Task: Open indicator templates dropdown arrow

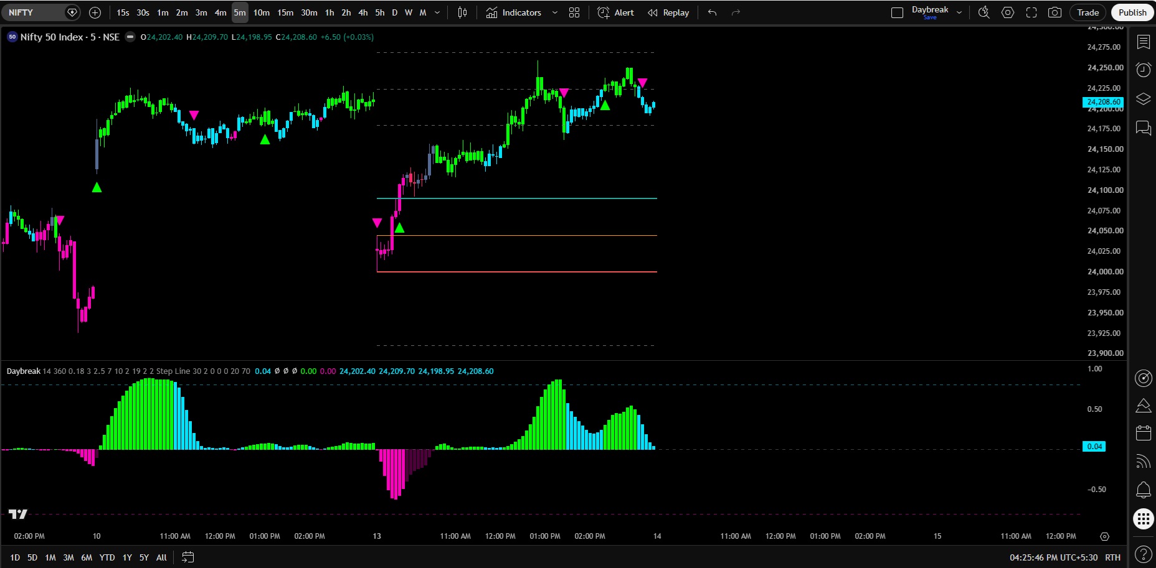Action: pos(555,12)
